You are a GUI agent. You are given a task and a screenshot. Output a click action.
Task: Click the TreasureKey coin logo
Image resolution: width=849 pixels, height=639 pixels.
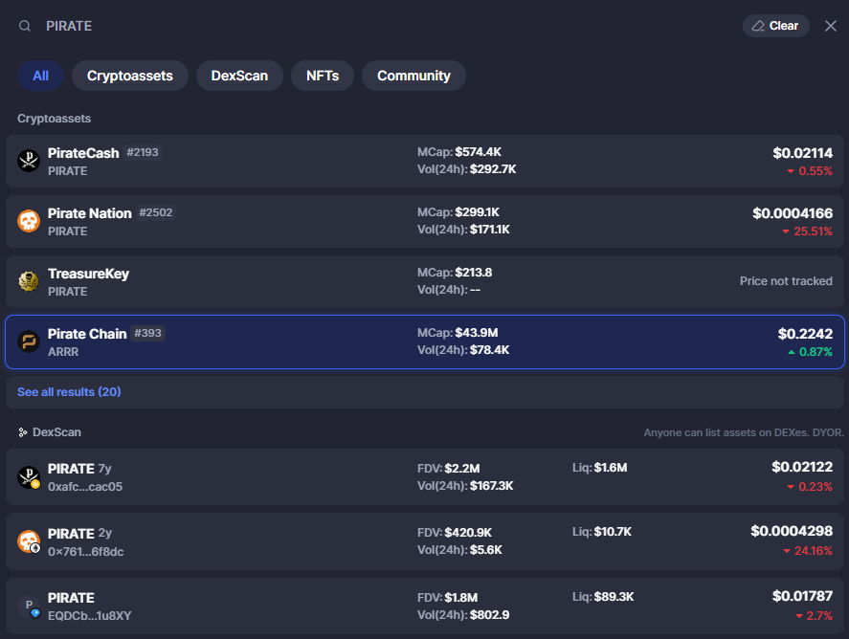click(29, 281)
